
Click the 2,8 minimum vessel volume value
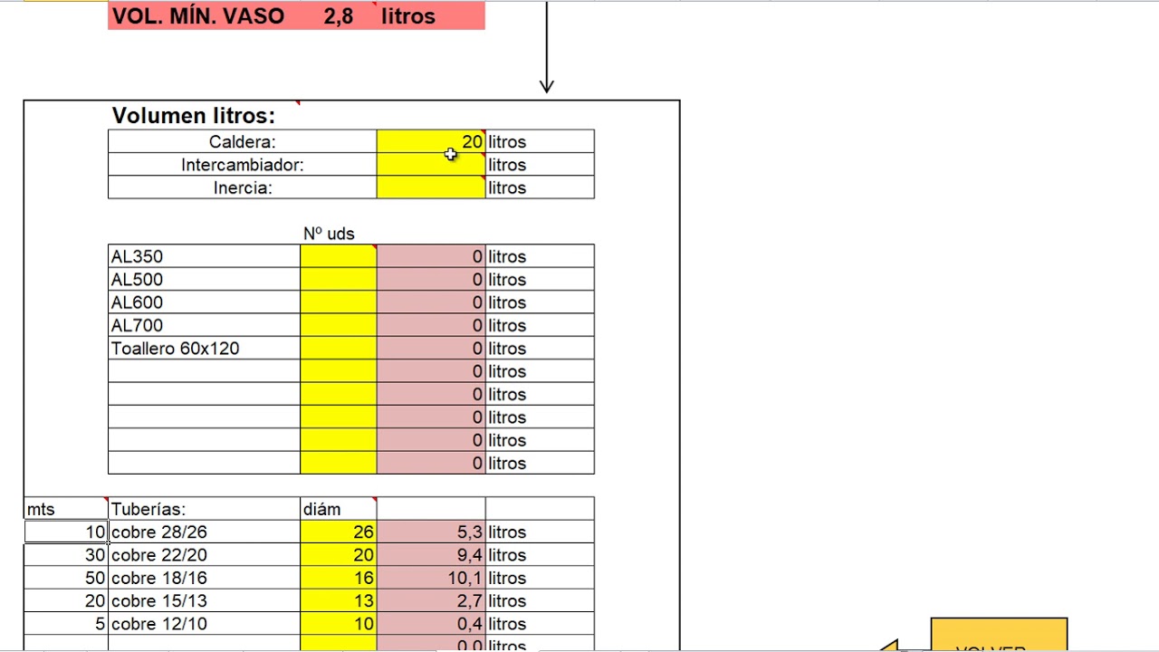pyautogui.click(x=339, y=15)
